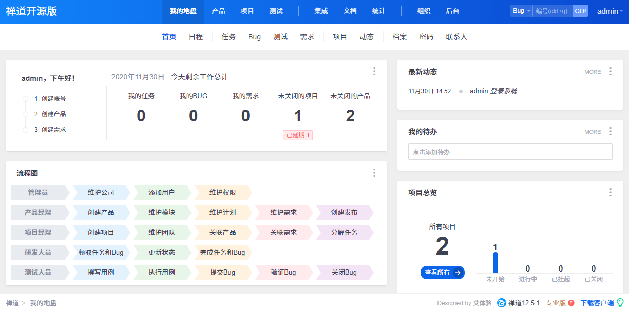Click the 维护模块 flowchart step
Viewport: 629px width, 311px height.
pos(162,212)
